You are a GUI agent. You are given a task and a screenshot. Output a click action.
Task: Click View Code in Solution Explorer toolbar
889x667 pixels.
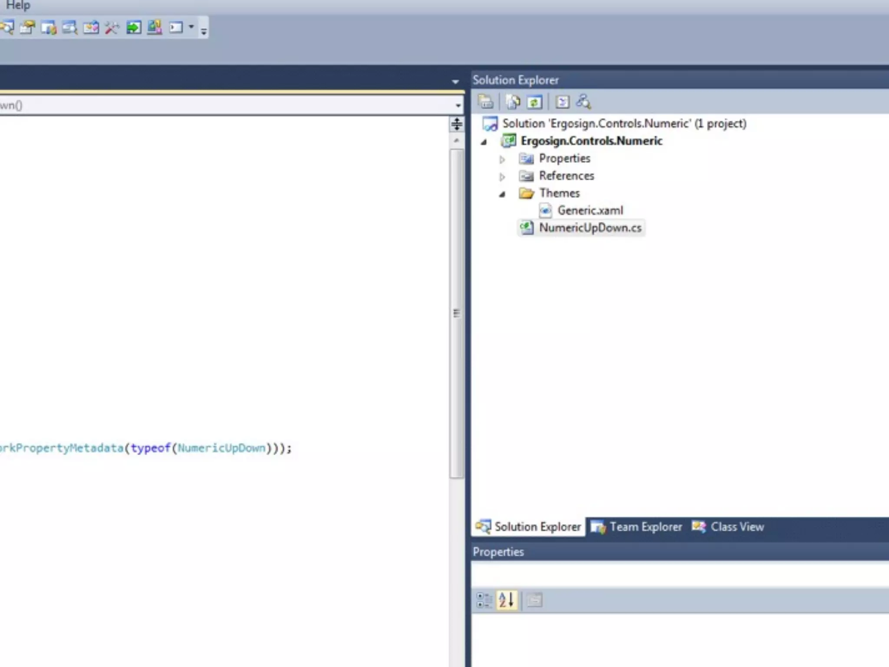pos(562,102)
